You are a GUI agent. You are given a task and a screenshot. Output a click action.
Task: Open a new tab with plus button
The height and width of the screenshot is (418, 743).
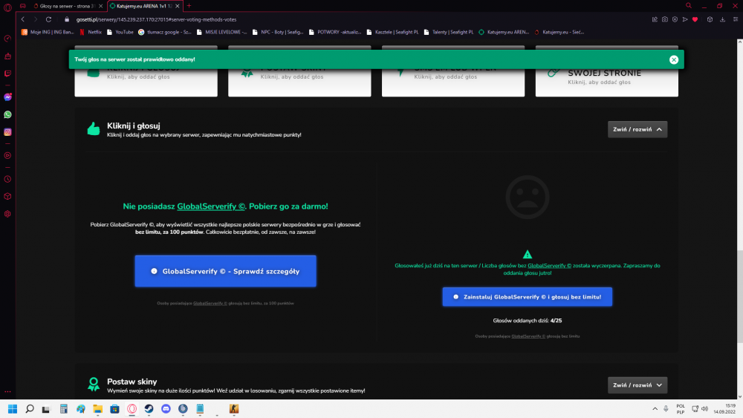pos(189,6)
